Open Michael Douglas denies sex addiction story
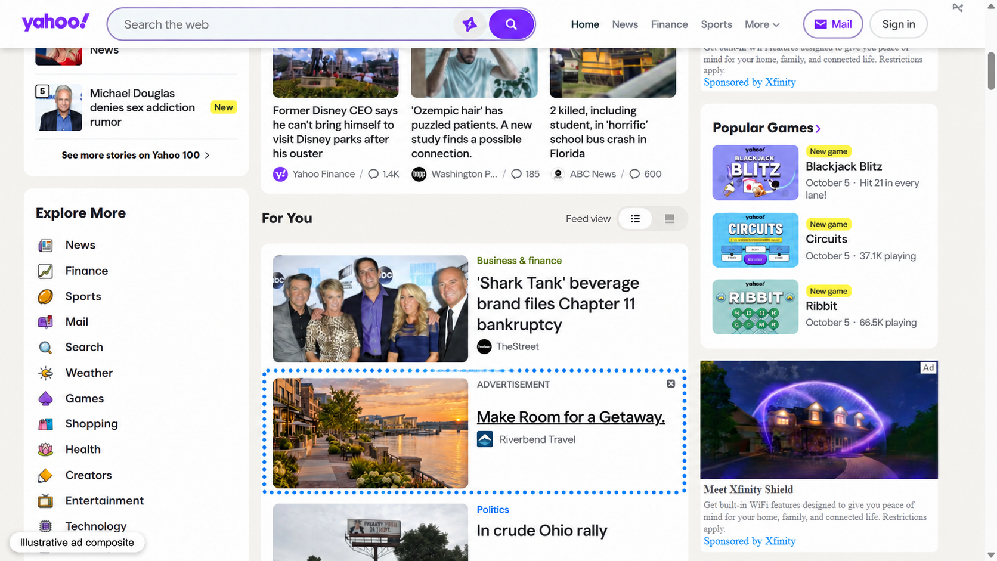997x561 pixels. (143, 108)
